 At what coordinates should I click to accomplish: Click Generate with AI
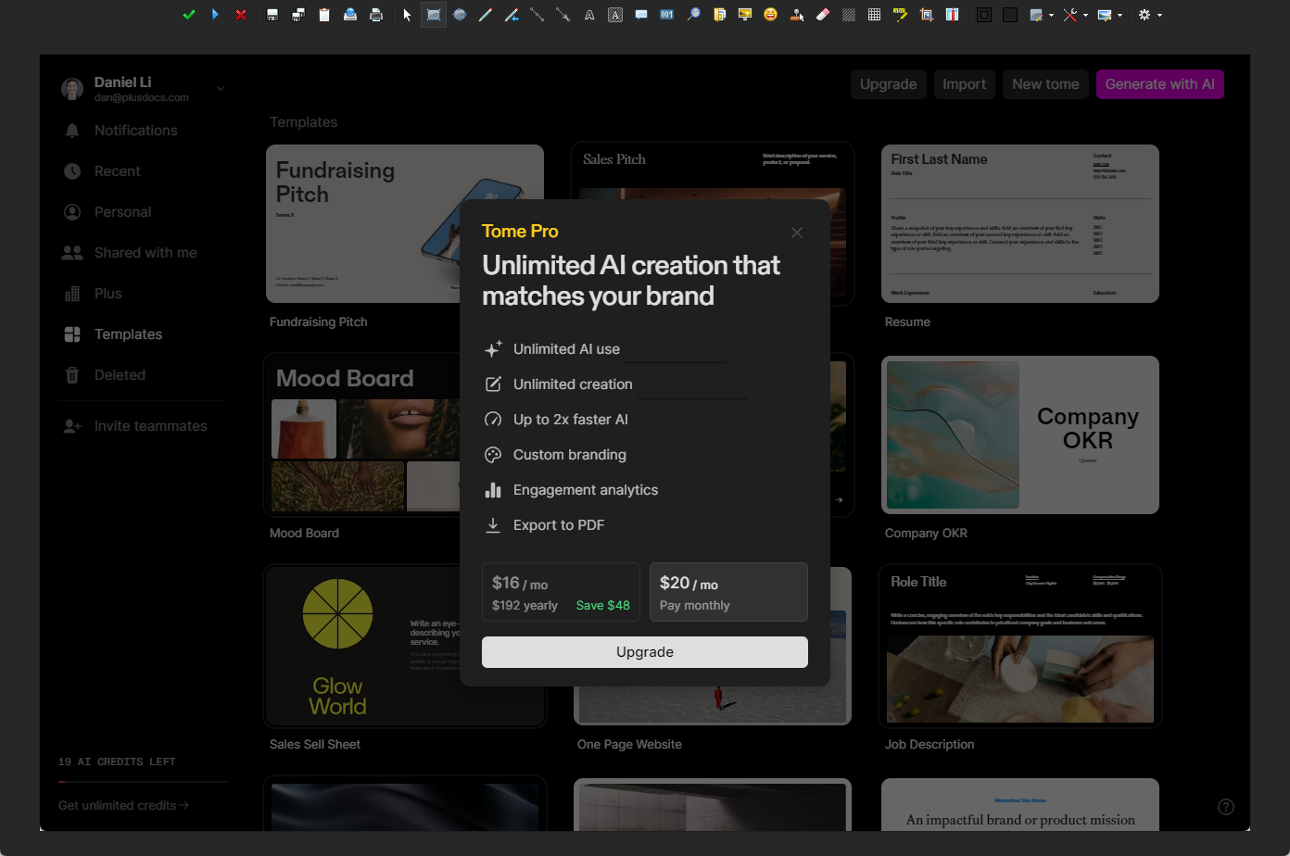point(1159,84)
